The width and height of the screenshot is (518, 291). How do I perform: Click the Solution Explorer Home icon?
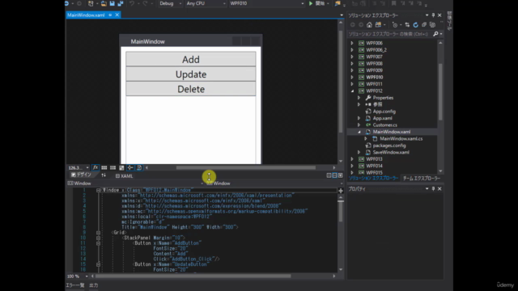click(369, 25)
